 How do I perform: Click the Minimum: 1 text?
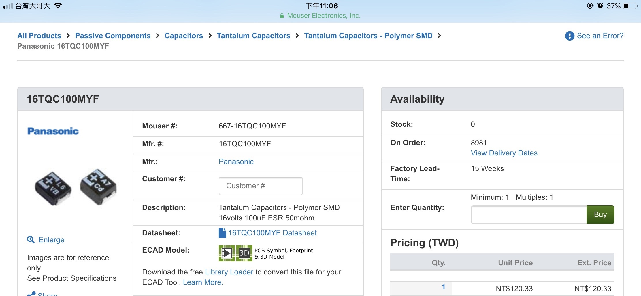[490, 197]
